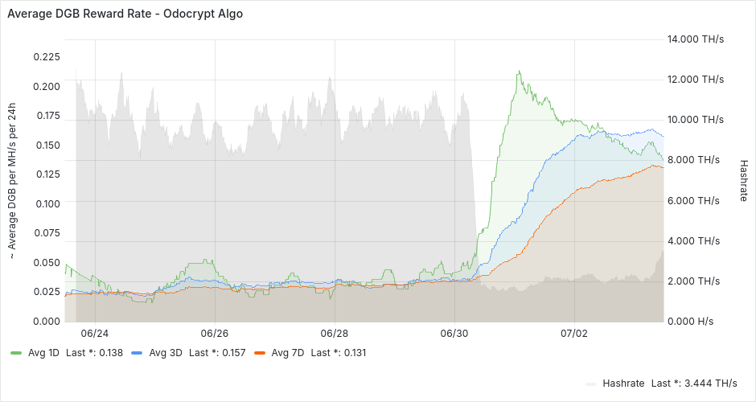This screenshot has width=756, height=402.
Task: Open the panel title 'Average DGB Reward Rate - Odocrypt Algo'
Action: click(x=125, y=14)
